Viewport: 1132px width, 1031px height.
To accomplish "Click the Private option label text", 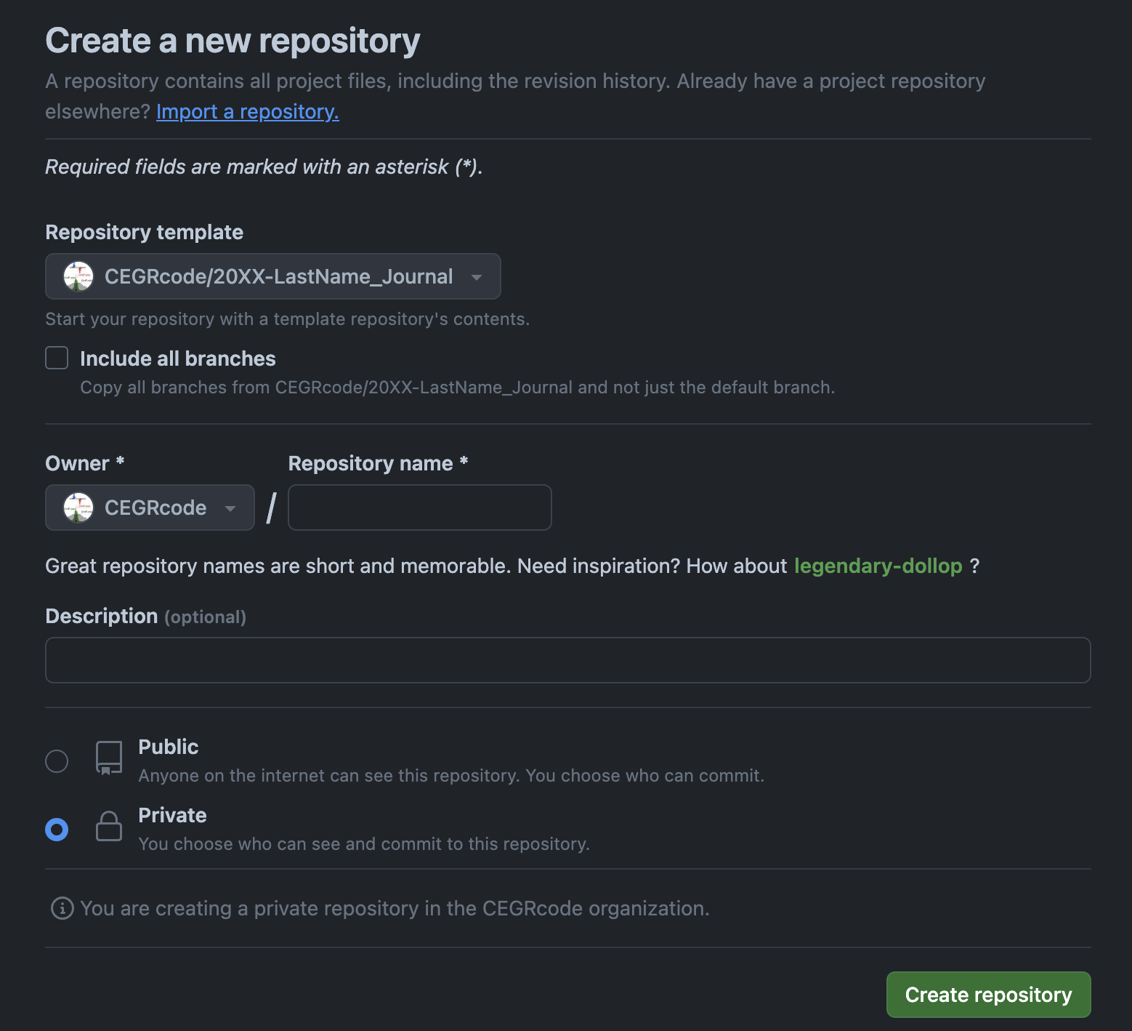I will [172, 815].
